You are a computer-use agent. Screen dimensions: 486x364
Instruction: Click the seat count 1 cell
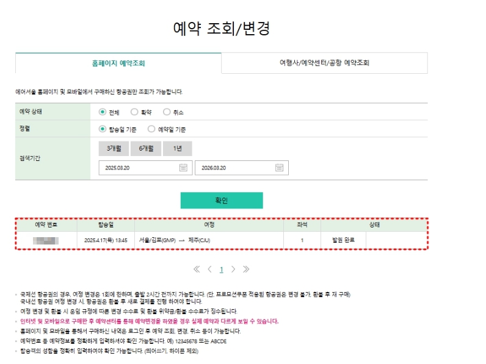pyautogui.click(x=302, y=240)
